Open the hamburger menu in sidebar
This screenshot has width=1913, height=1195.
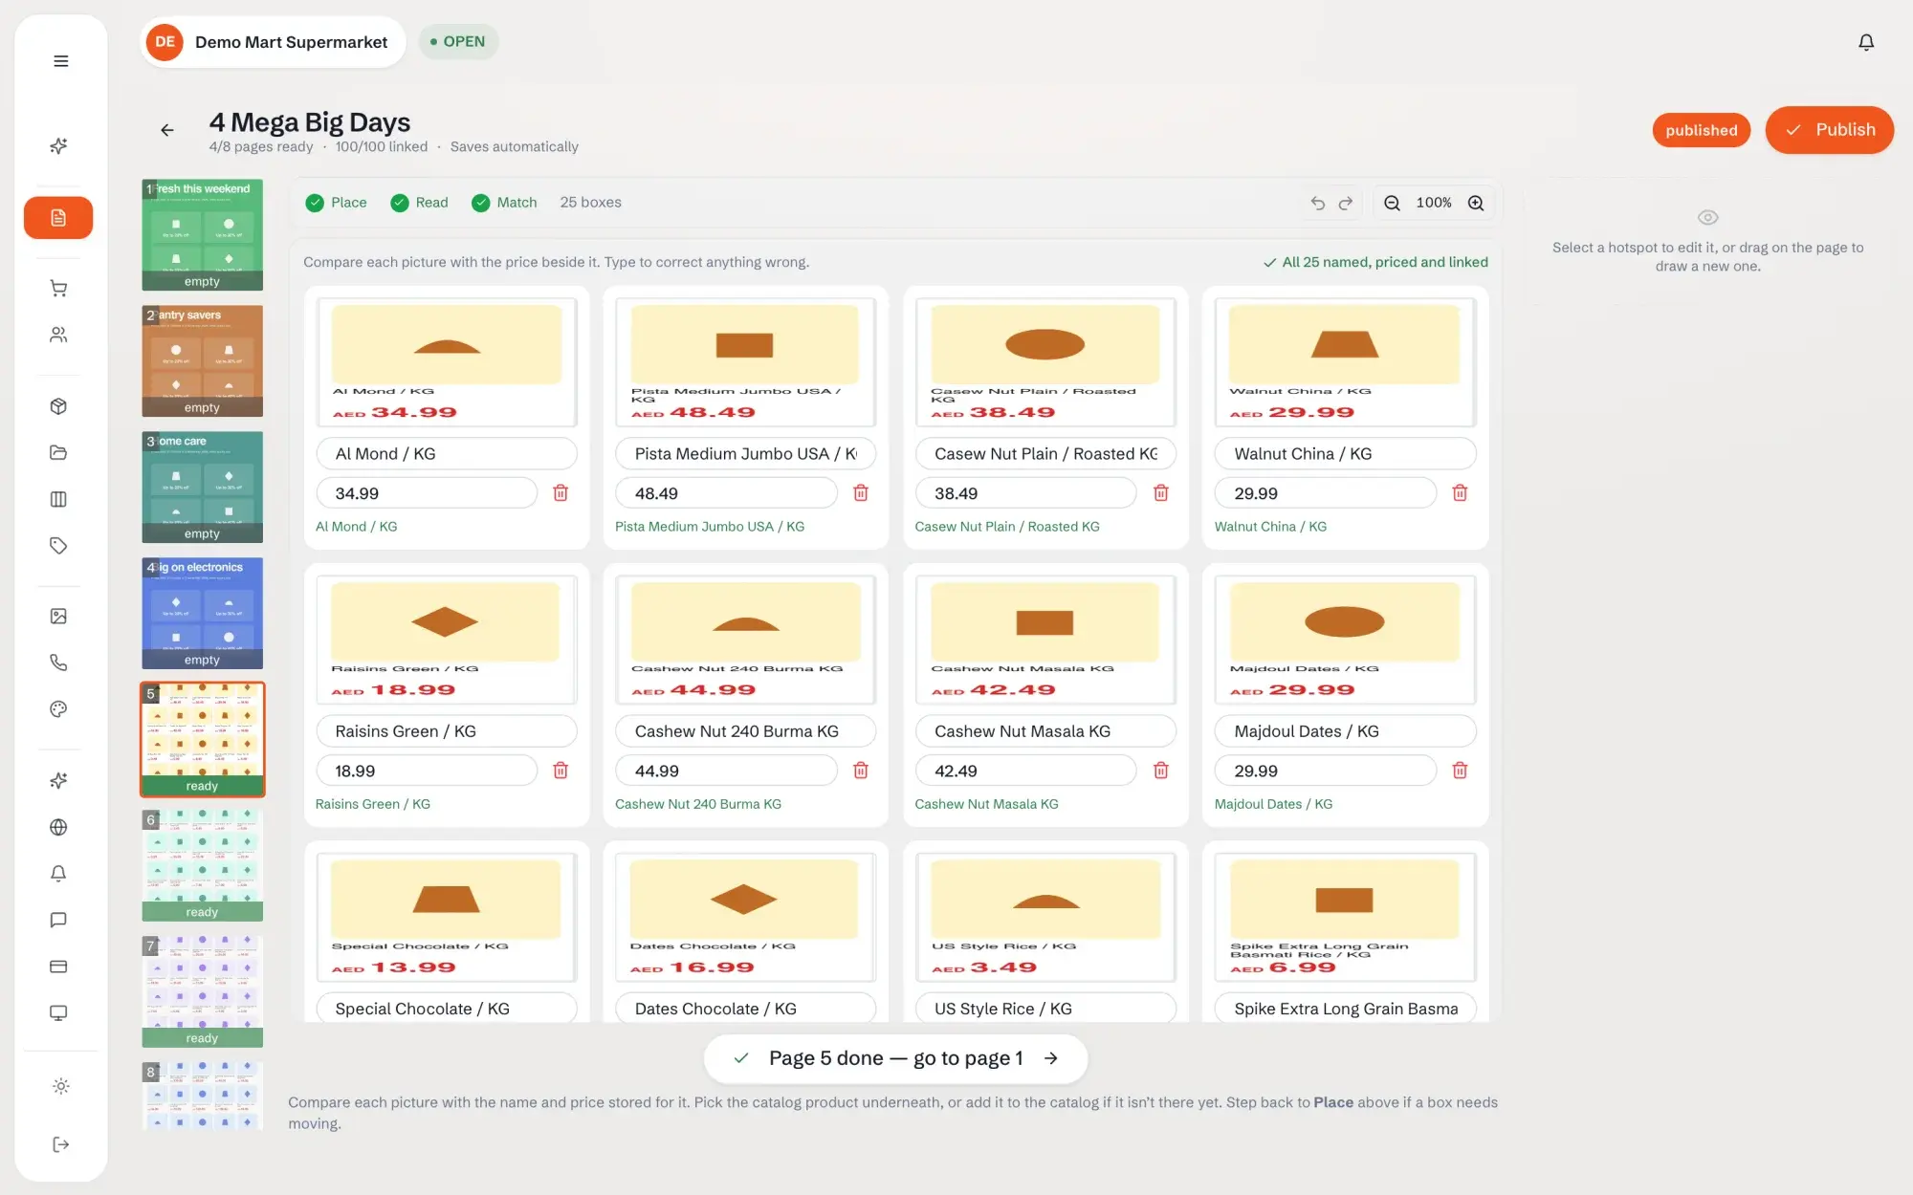tap(60, 61)
